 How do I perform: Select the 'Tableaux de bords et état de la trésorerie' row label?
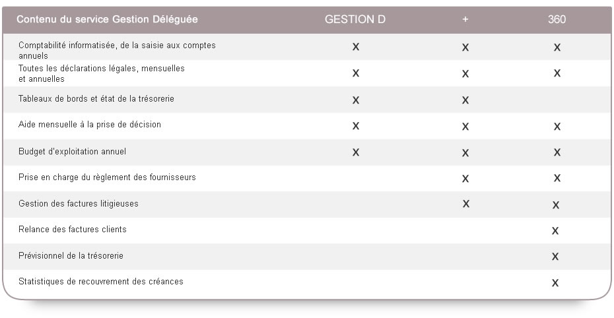point(96,98)
